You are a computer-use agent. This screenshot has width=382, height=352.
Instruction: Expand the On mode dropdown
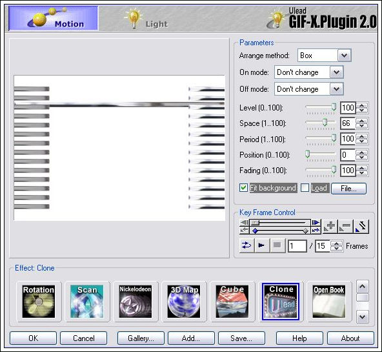336,72
